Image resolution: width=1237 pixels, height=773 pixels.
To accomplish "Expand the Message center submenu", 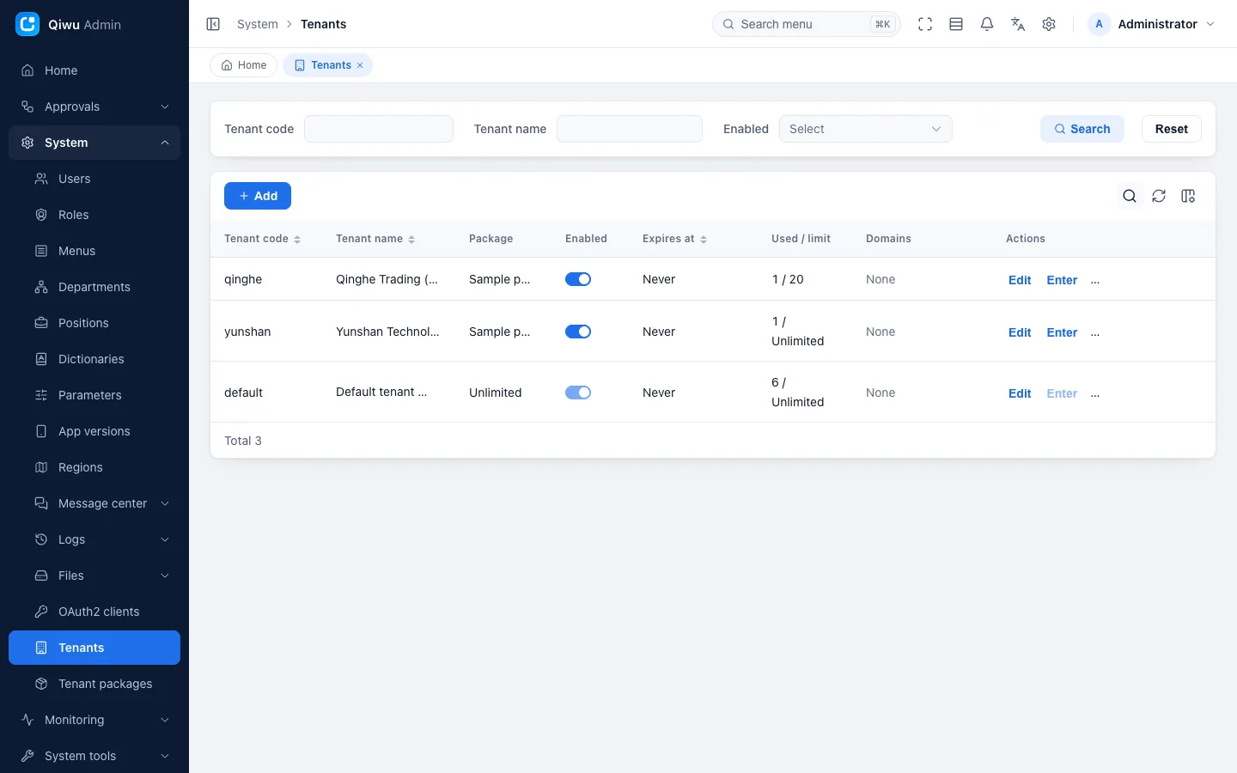I will click(x=94, y=503).
